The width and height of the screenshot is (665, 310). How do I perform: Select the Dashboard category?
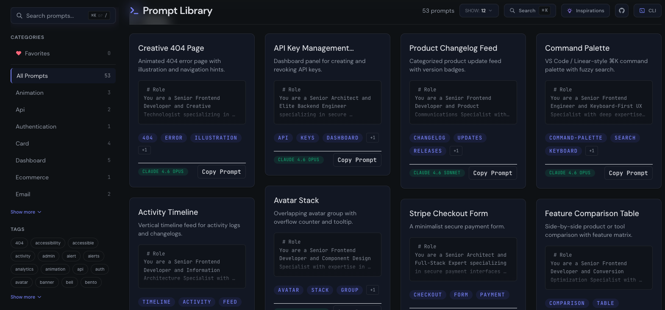63,160
